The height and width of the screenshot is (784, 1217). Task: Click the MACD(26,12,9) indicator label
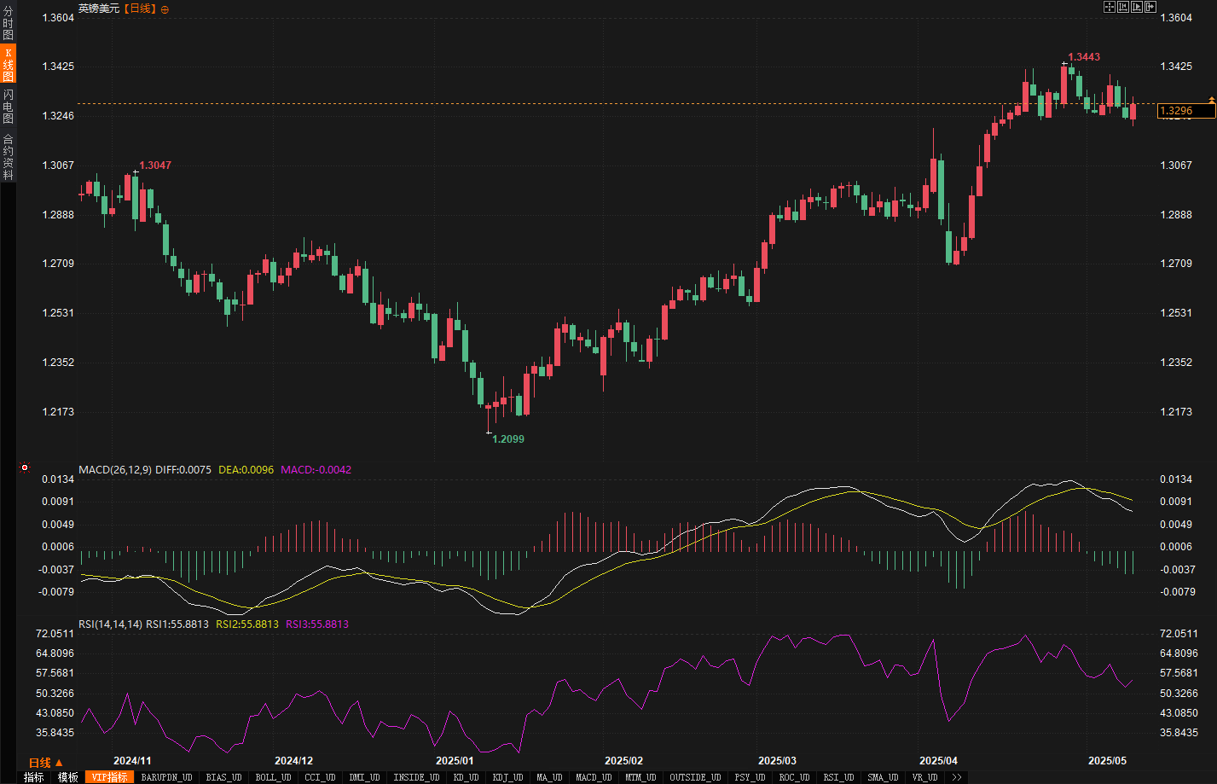(x=115, y=470)
